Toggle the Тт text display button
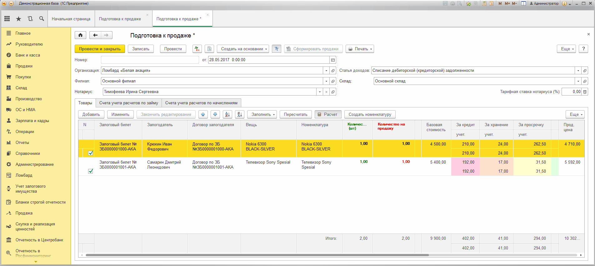595x266 pixels. [277, 49]
